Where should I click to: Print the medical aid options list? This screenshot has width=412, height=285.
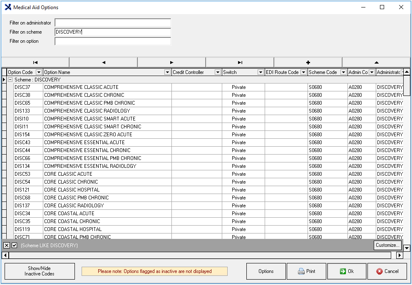point(306,271)
